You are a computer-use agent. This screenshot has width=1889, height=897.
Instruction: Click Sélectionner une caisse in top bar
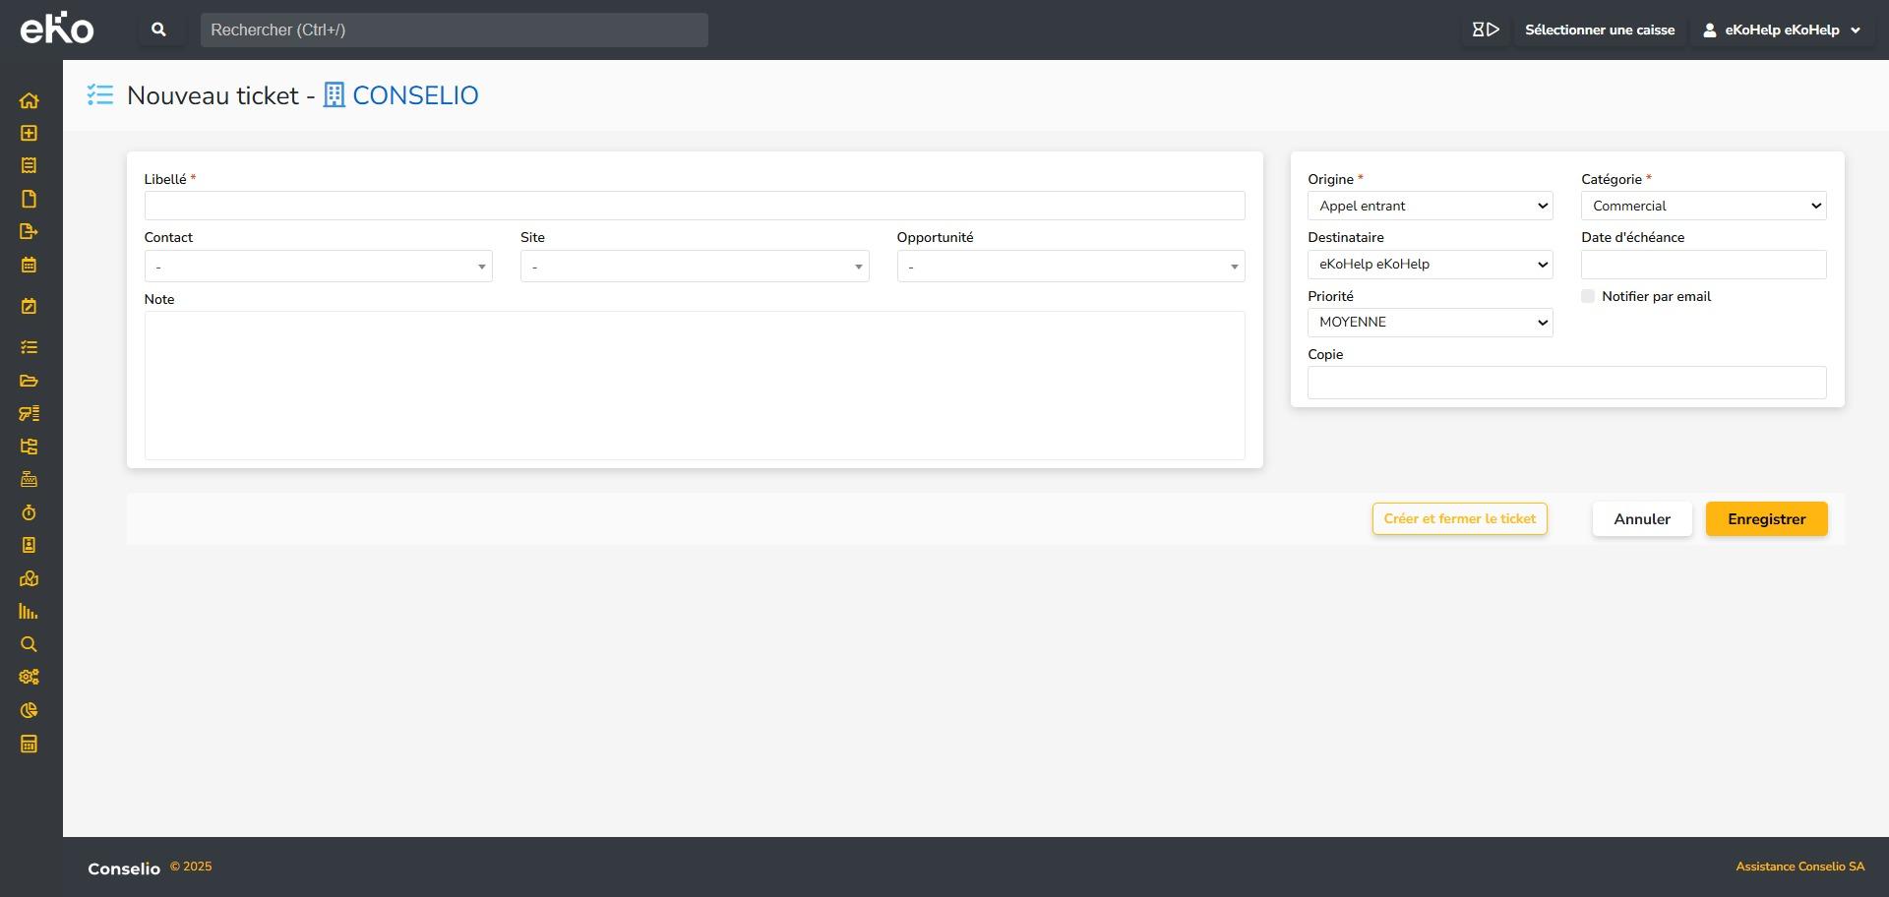1599,30
